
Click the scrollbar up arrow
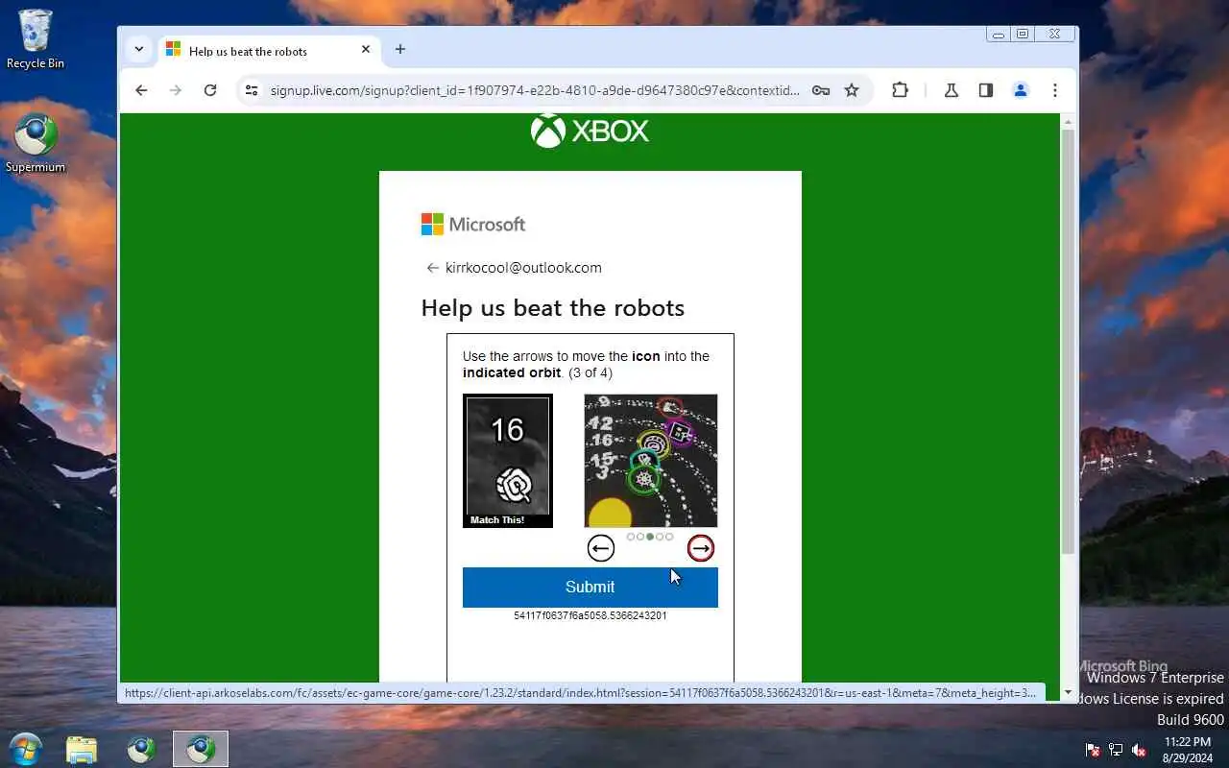(x=1068, y=121)
